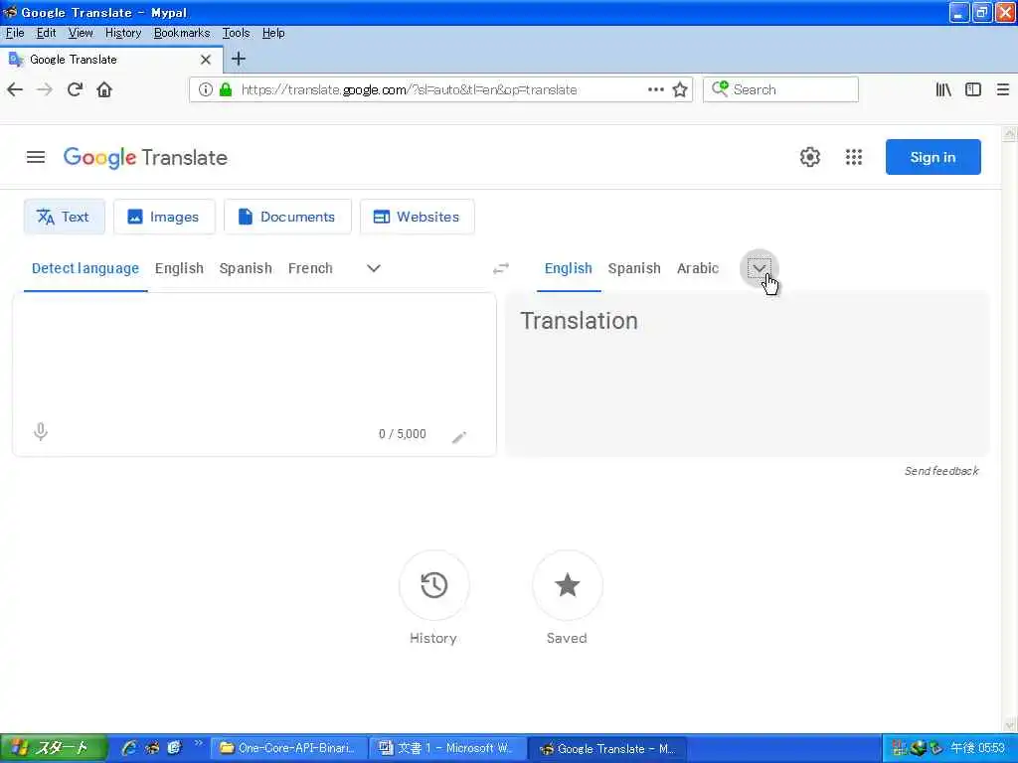Screen dimensions: 1018x763
Task: Choose Arabic as target language
Action: [x=698, y=268]
